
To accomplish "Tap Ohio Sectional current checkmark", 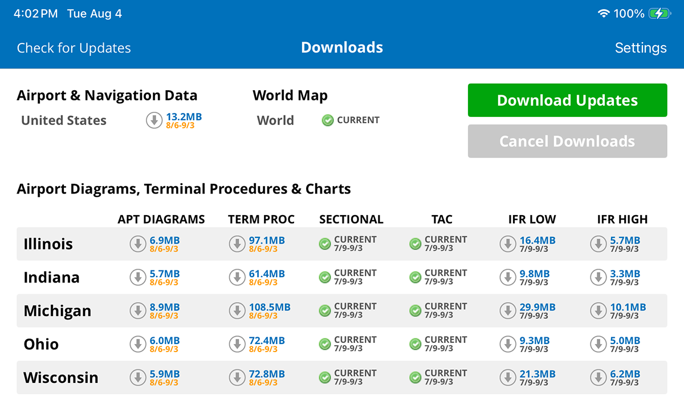I will pos(325,345).
